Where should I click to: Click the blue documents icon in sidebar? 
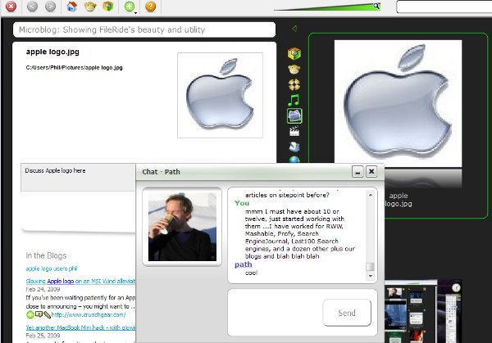pos(294,147)
